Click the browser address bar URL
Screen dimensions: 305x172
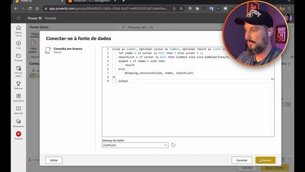[x=109, y=9]
